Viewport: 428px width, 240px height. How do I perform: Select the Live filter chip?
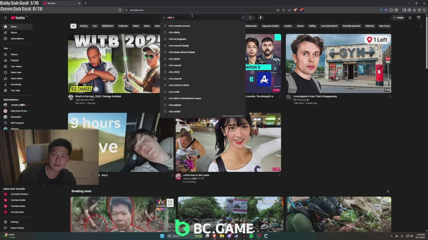(95, 26)
